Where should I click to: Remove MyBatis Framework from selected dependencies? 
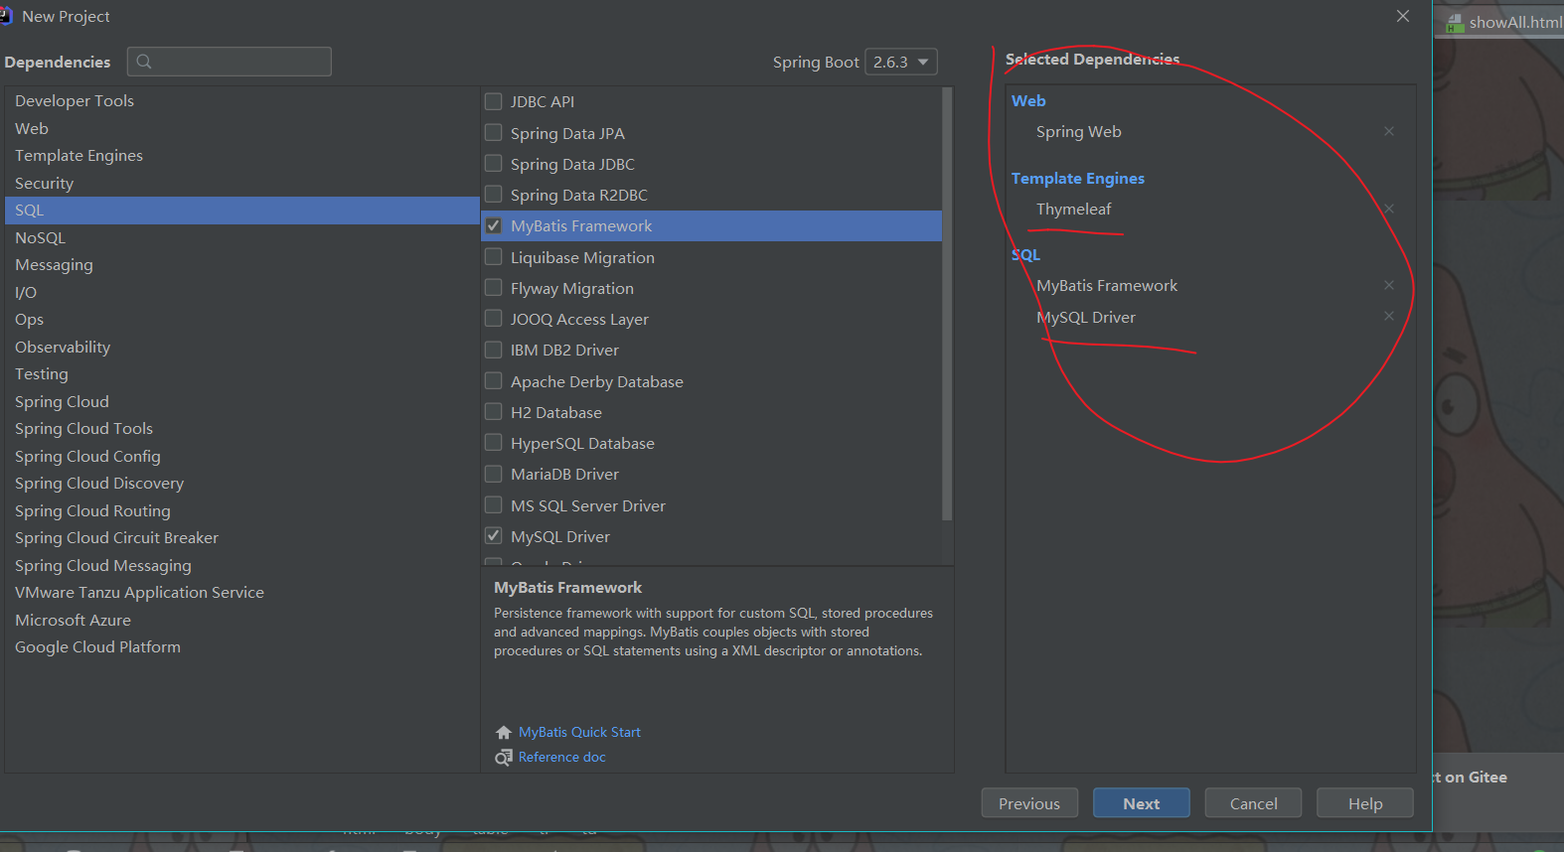(x=1389, y=285)
